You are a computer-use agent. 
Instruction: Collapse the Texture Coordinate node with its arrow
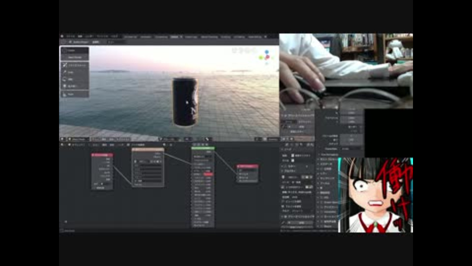(93, 155)
